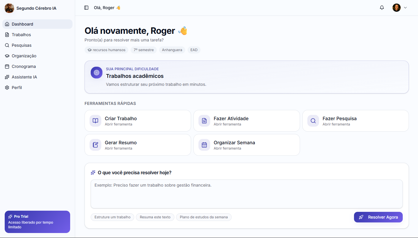Click the 'Trabalhos acadêmicos' difficulty card
This screenshot has height=238, width=418.
tap(247, 77)
